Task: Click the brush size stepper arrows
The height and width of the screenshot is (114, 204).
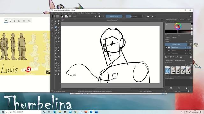Action: 143,16
